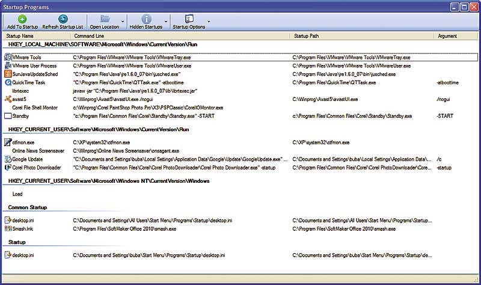The image size is (481, 285).
Task: Click the Google Update entry icon
Action: (8, 159)
